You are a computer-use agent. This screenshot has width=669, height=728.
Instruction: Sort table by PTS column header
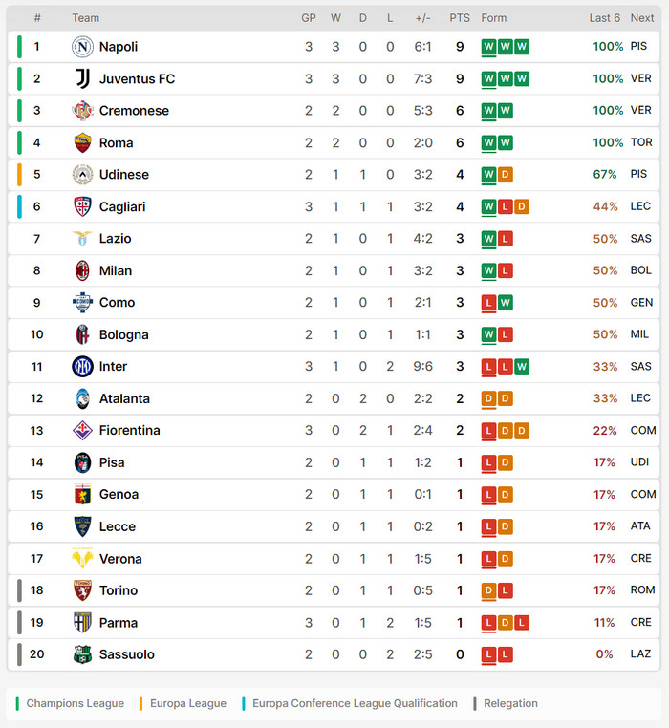pos(460,18)
